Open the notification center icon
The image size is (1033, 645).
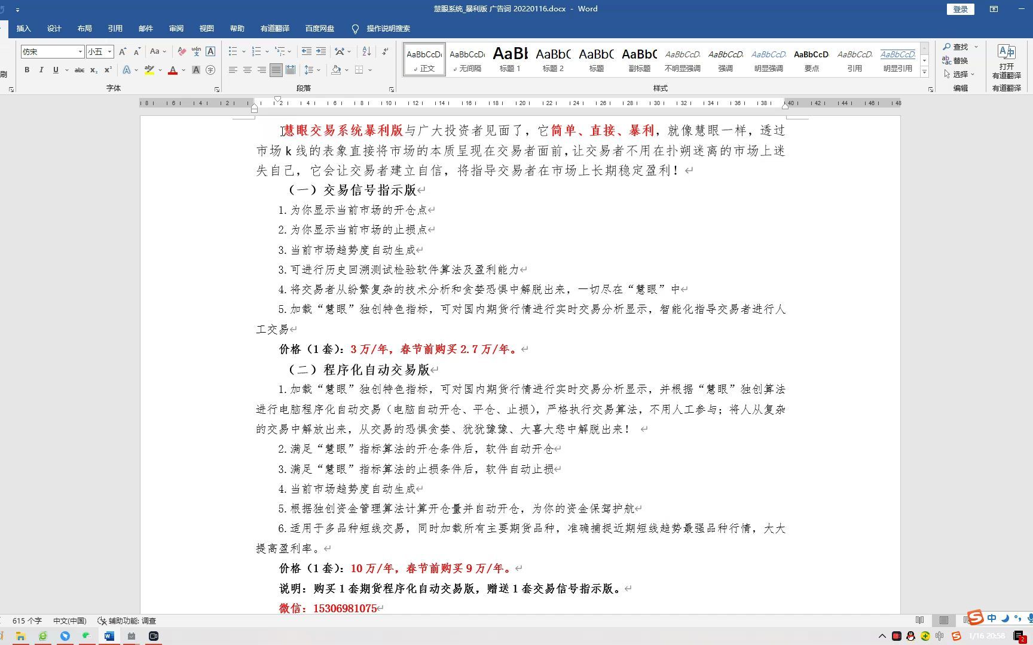tap(1019, 636)
